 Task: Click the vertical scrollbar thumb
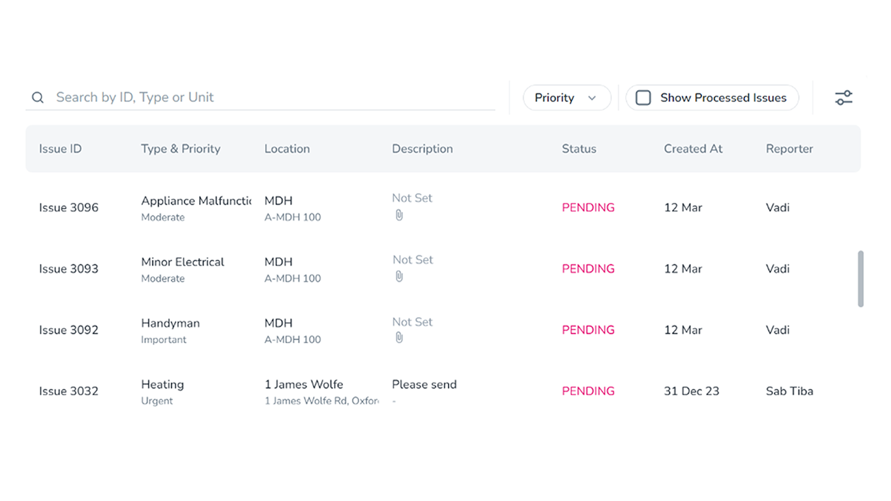pos(860,279)
